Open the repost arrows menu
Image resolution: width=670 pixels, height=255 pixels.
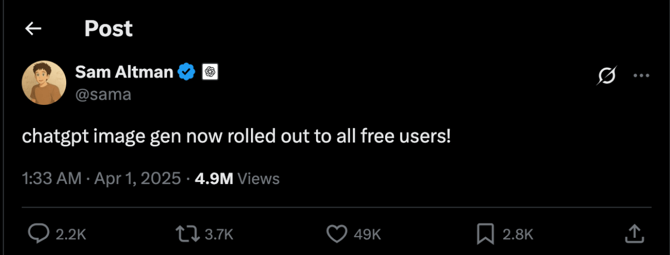pos(185,233)
